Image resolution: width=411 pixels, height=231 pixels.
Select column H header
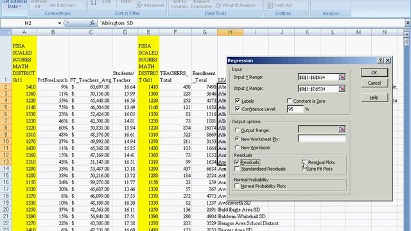tap(230, 32)
